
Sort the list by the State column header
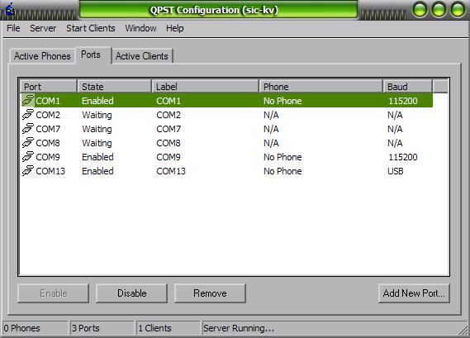point(114,87)
